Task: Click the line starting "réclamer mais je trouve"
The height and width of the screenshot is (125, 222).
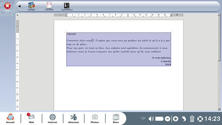Action: click(x=114, y=52)
